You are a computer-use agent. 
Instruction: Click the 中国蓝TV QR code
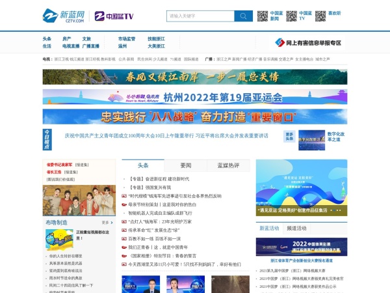pyautogui.click(x=292, y=16)
